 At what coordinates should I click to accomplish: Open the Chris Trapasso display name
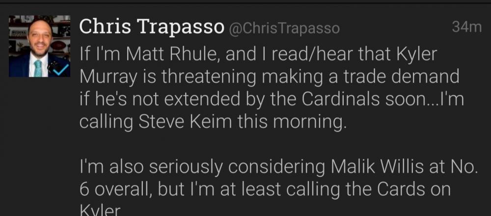(152, 27)
